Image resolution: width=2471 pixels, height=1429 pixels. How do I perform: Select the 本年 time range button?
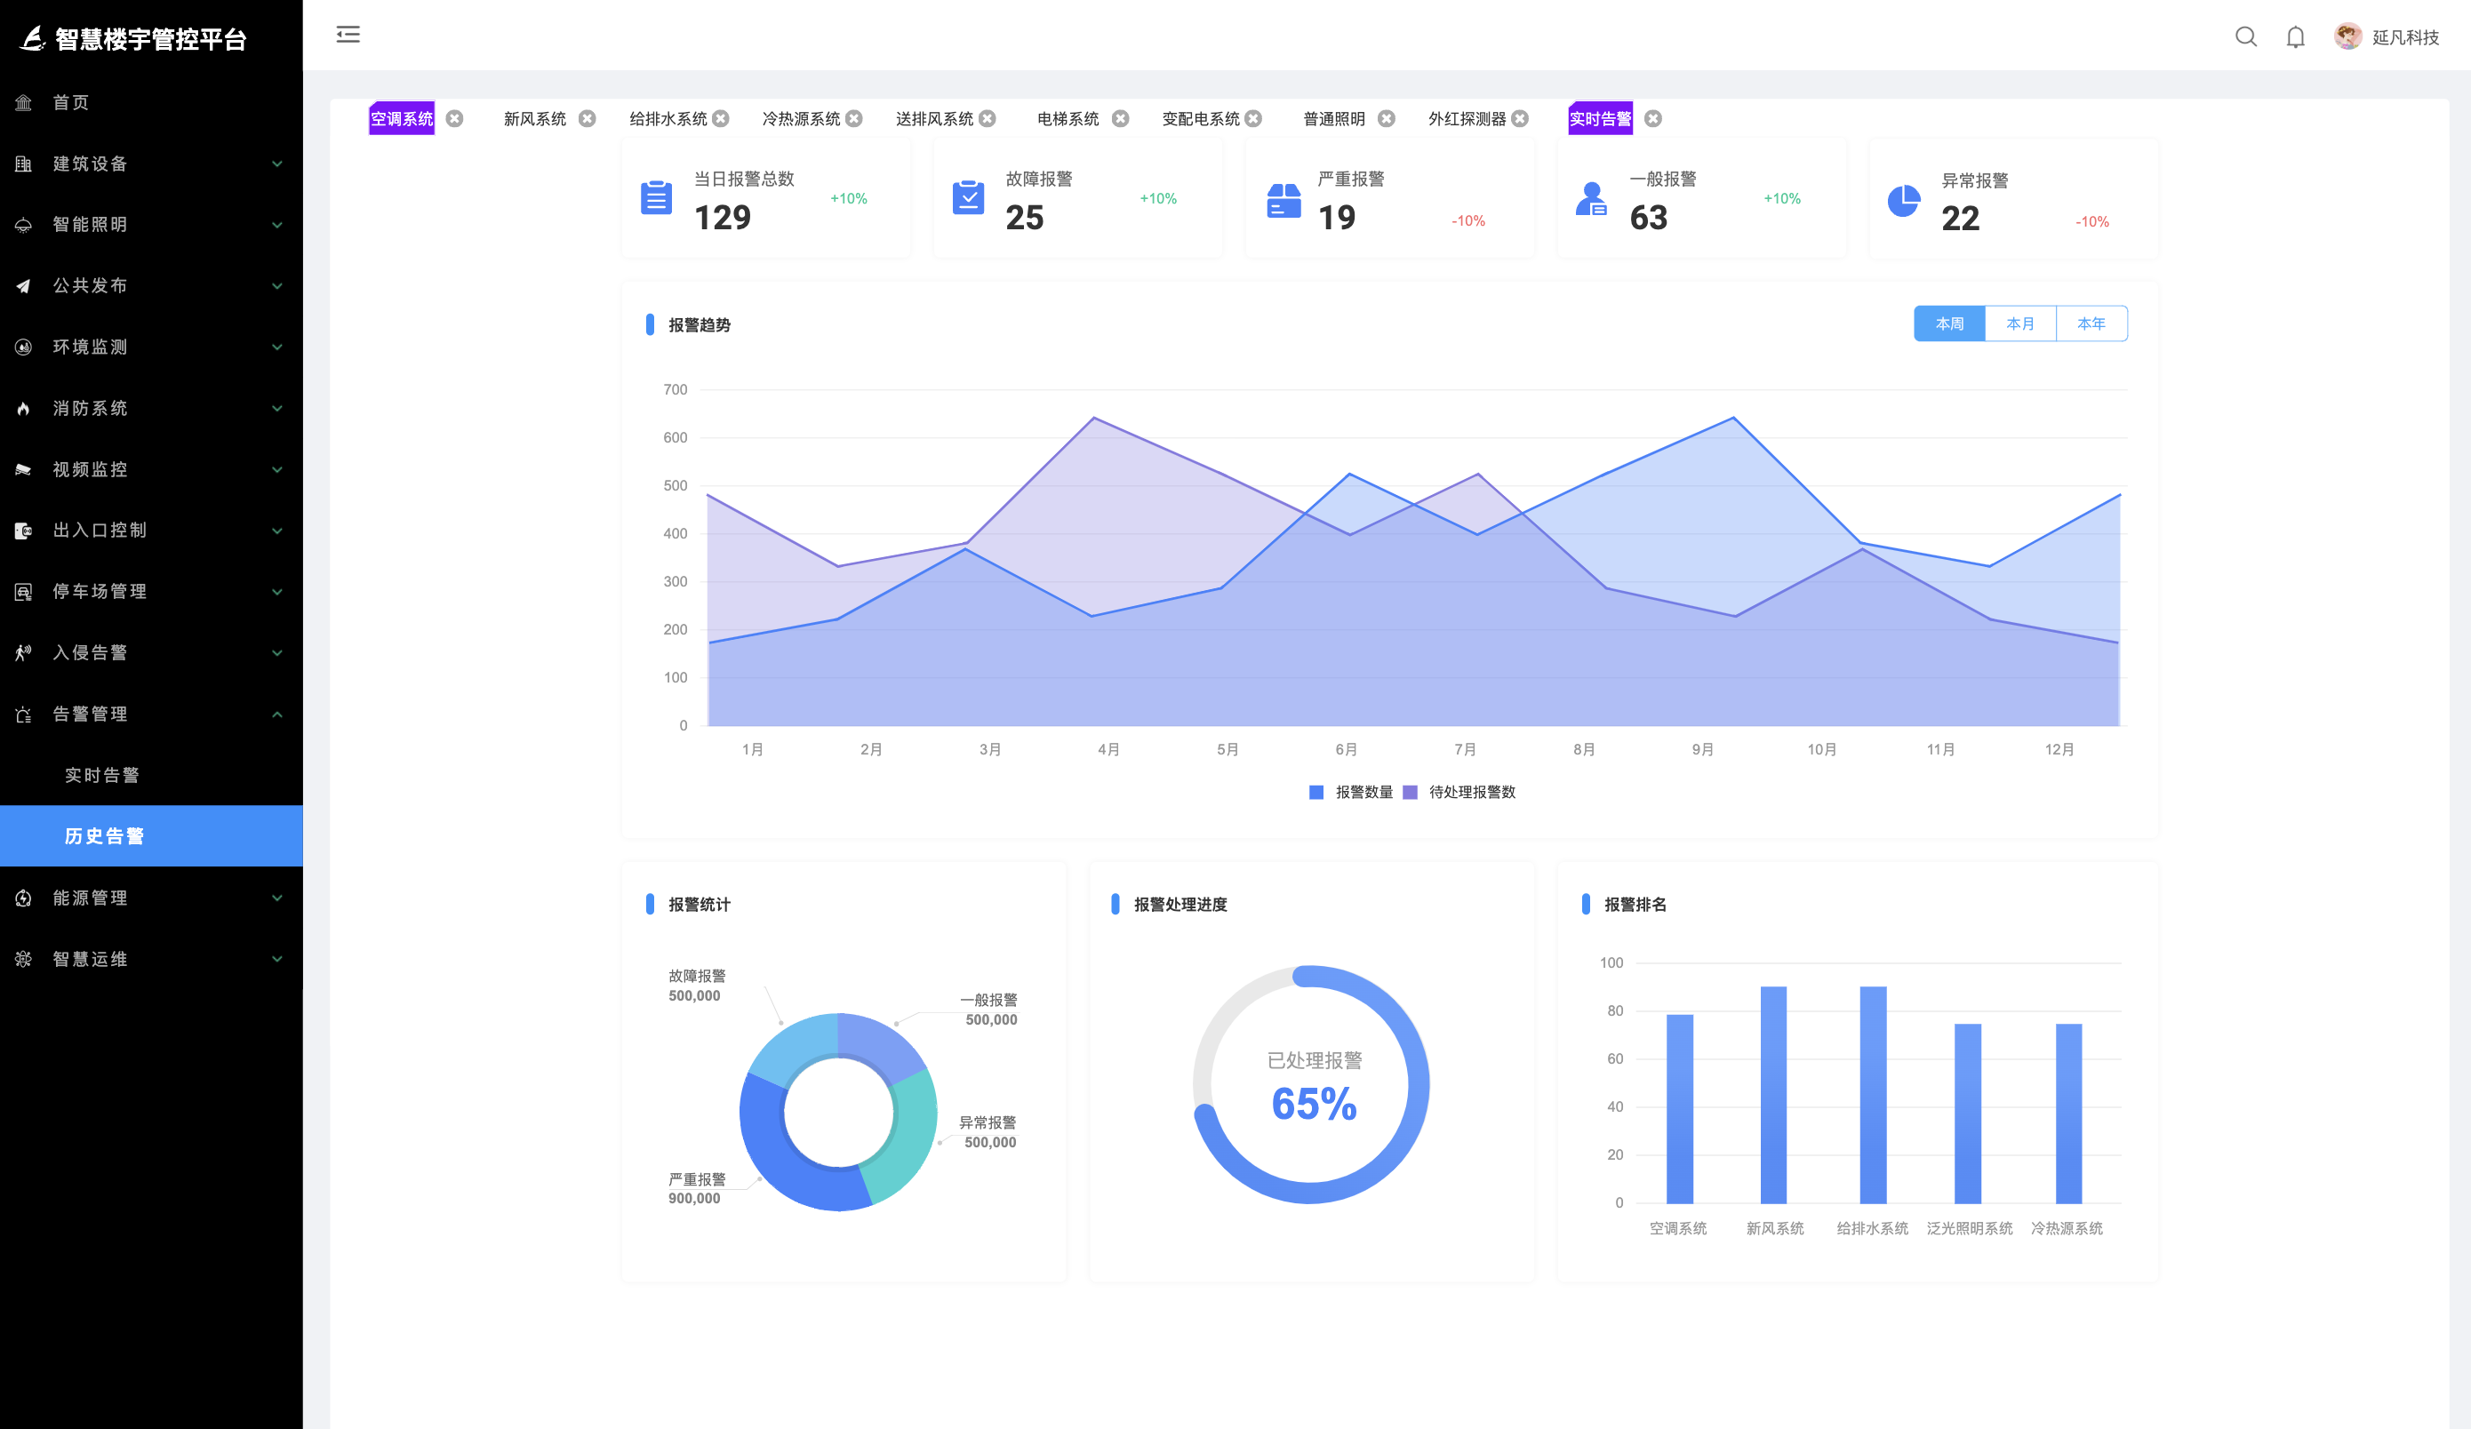tap(2091, 323)
